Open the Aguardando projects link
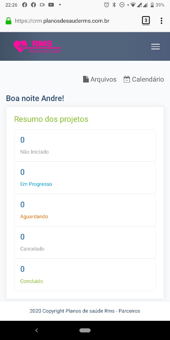Screen dimensions: 170x340 click(34, 216)
